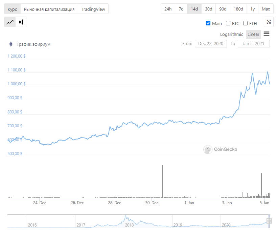Click the 900,00 $ axis label
The image size is (276, 236).
[x=15, y=98]
